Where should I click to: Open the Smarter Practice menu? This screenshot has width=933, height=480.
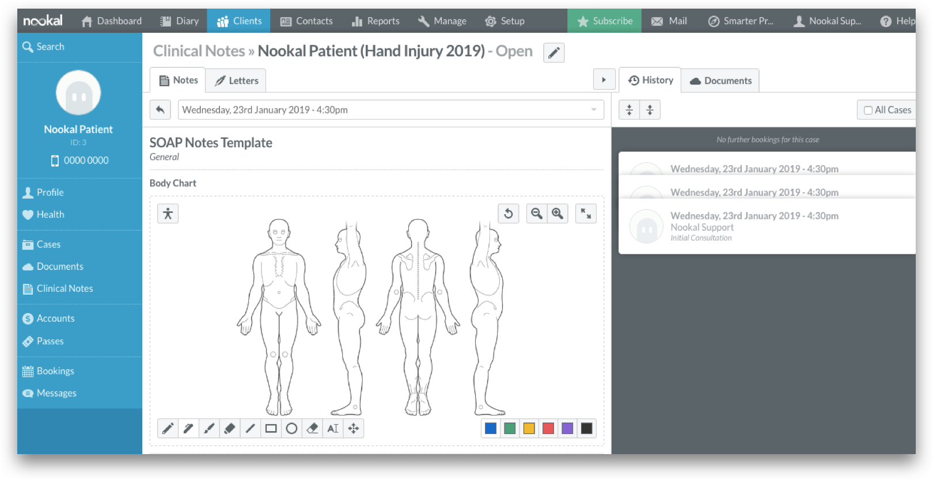(x=741, y=21)
